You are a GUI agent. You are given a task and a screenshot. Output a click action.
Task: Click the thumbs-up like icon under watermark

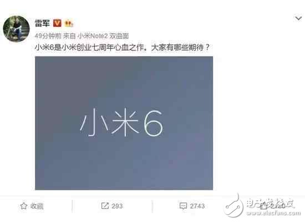[x=263, y=206]
